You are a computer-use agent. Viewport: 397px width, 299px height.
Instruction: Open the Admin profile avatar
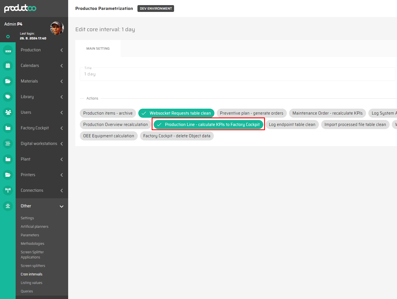(57, 28)
